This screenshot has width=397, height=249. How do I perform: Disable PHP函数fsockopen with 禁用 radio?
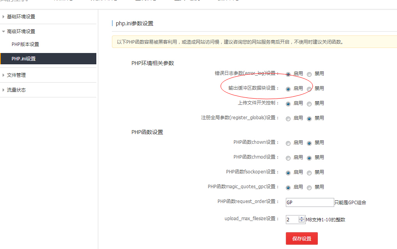coord(309,173)
